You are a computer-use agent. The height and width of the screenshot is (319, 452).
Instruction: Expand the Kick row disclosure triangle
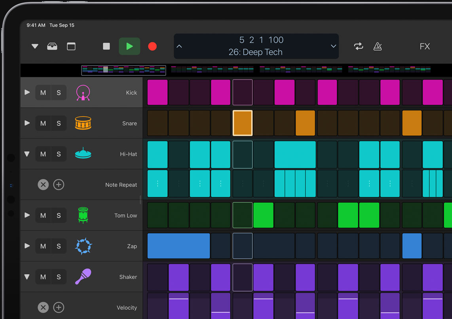point(27,93)
